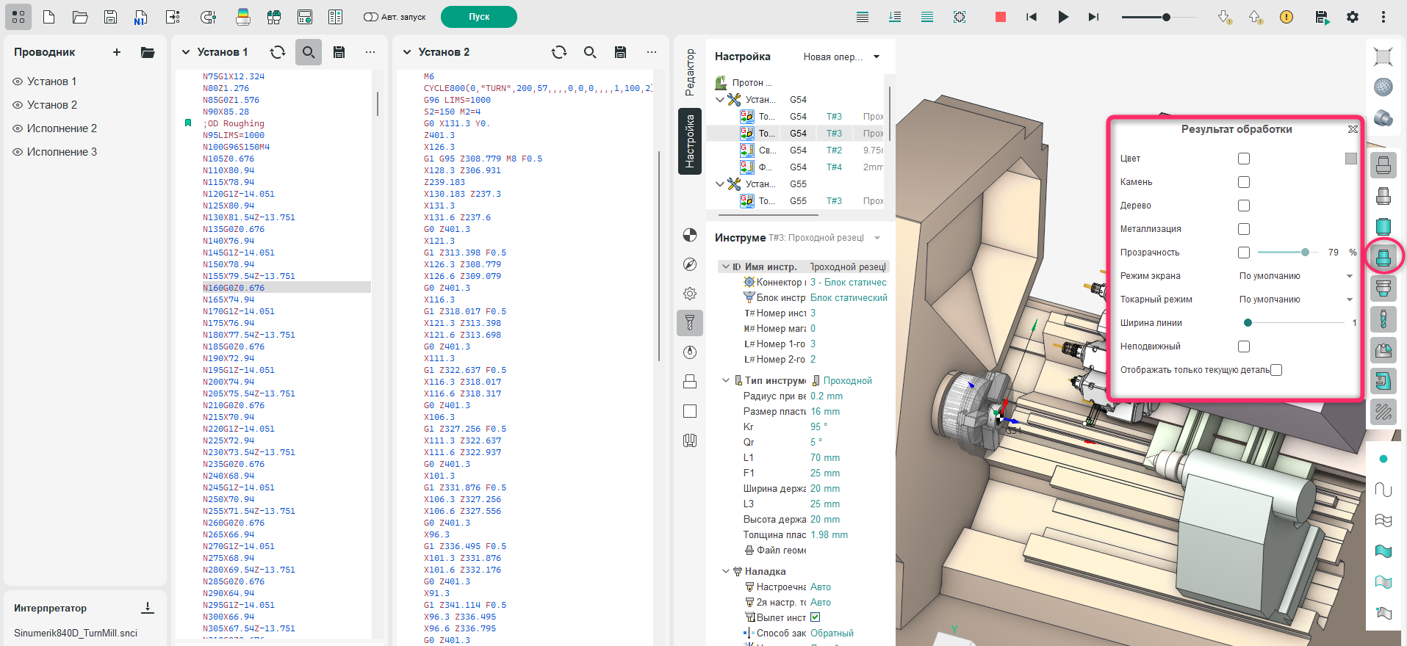Download the interpreter via Интерпретатор icon
This screenshot has width=1407, height=646.
coord(148,608)
